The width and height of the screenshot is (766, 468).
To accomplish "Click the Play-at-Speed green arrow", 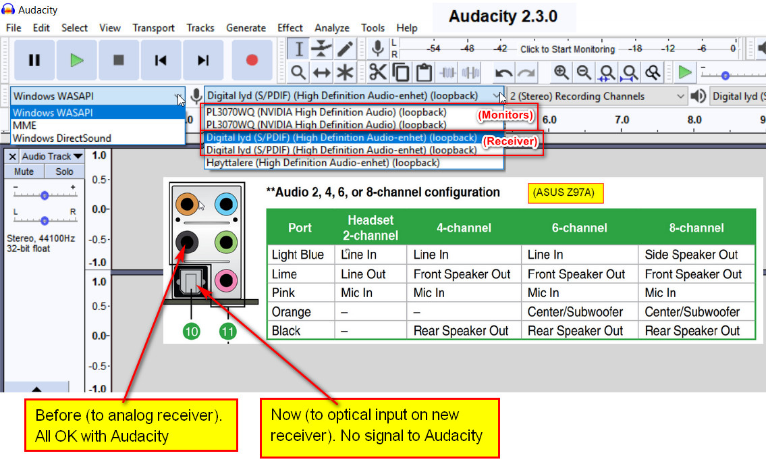I will coord(685,73).
